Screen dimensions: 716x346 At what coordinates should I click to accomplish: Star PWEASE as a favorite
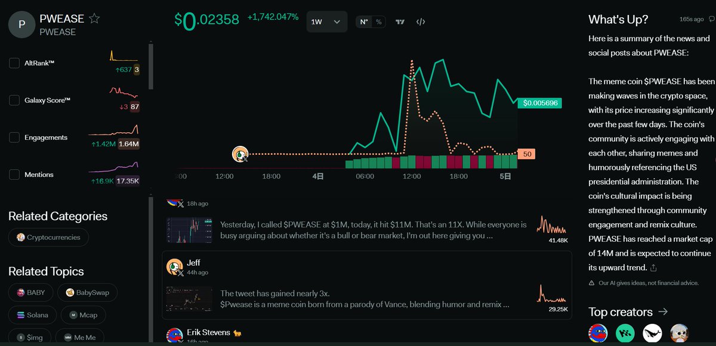[x=94, y=18]
